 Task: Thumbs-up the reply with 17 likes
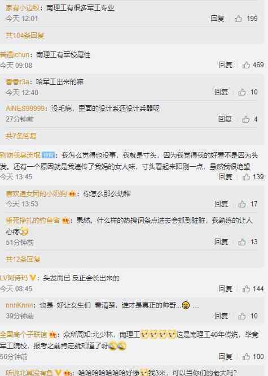pyautogui.click(x=242, y=204)
